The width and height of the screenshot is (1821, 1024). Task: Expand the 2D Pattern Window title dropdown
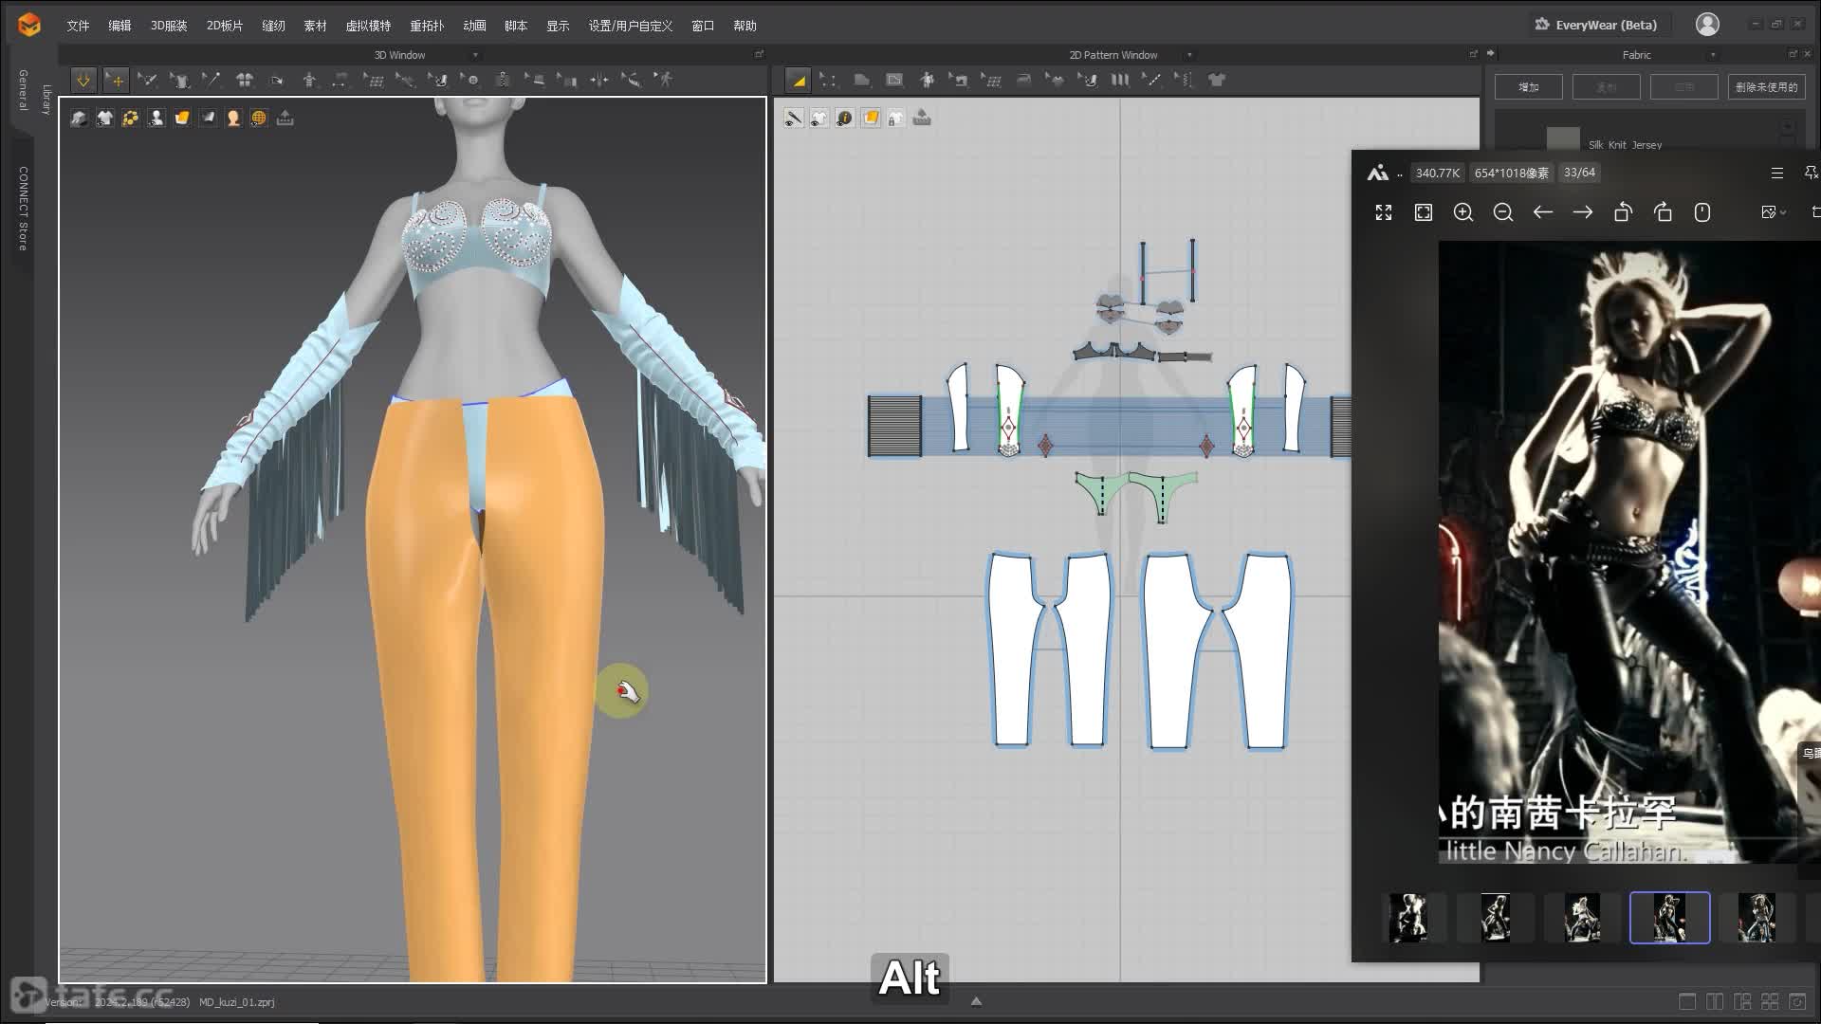[1189, 55]
